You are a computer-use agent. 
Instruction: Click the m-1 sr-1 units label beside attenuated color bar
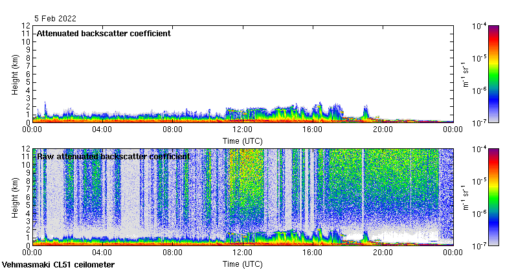466,74
